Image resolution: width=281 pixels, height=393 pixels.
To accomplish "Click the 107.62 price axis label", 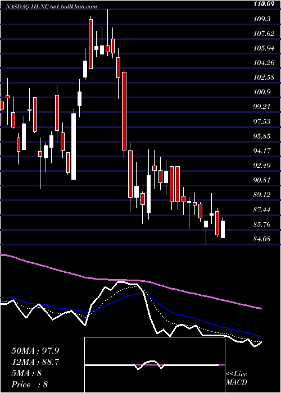I will click(264, 34).
